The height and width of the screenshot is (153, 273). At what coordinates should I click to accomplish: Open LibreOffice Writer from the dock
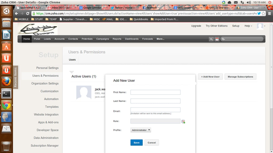tap(6, 35)
